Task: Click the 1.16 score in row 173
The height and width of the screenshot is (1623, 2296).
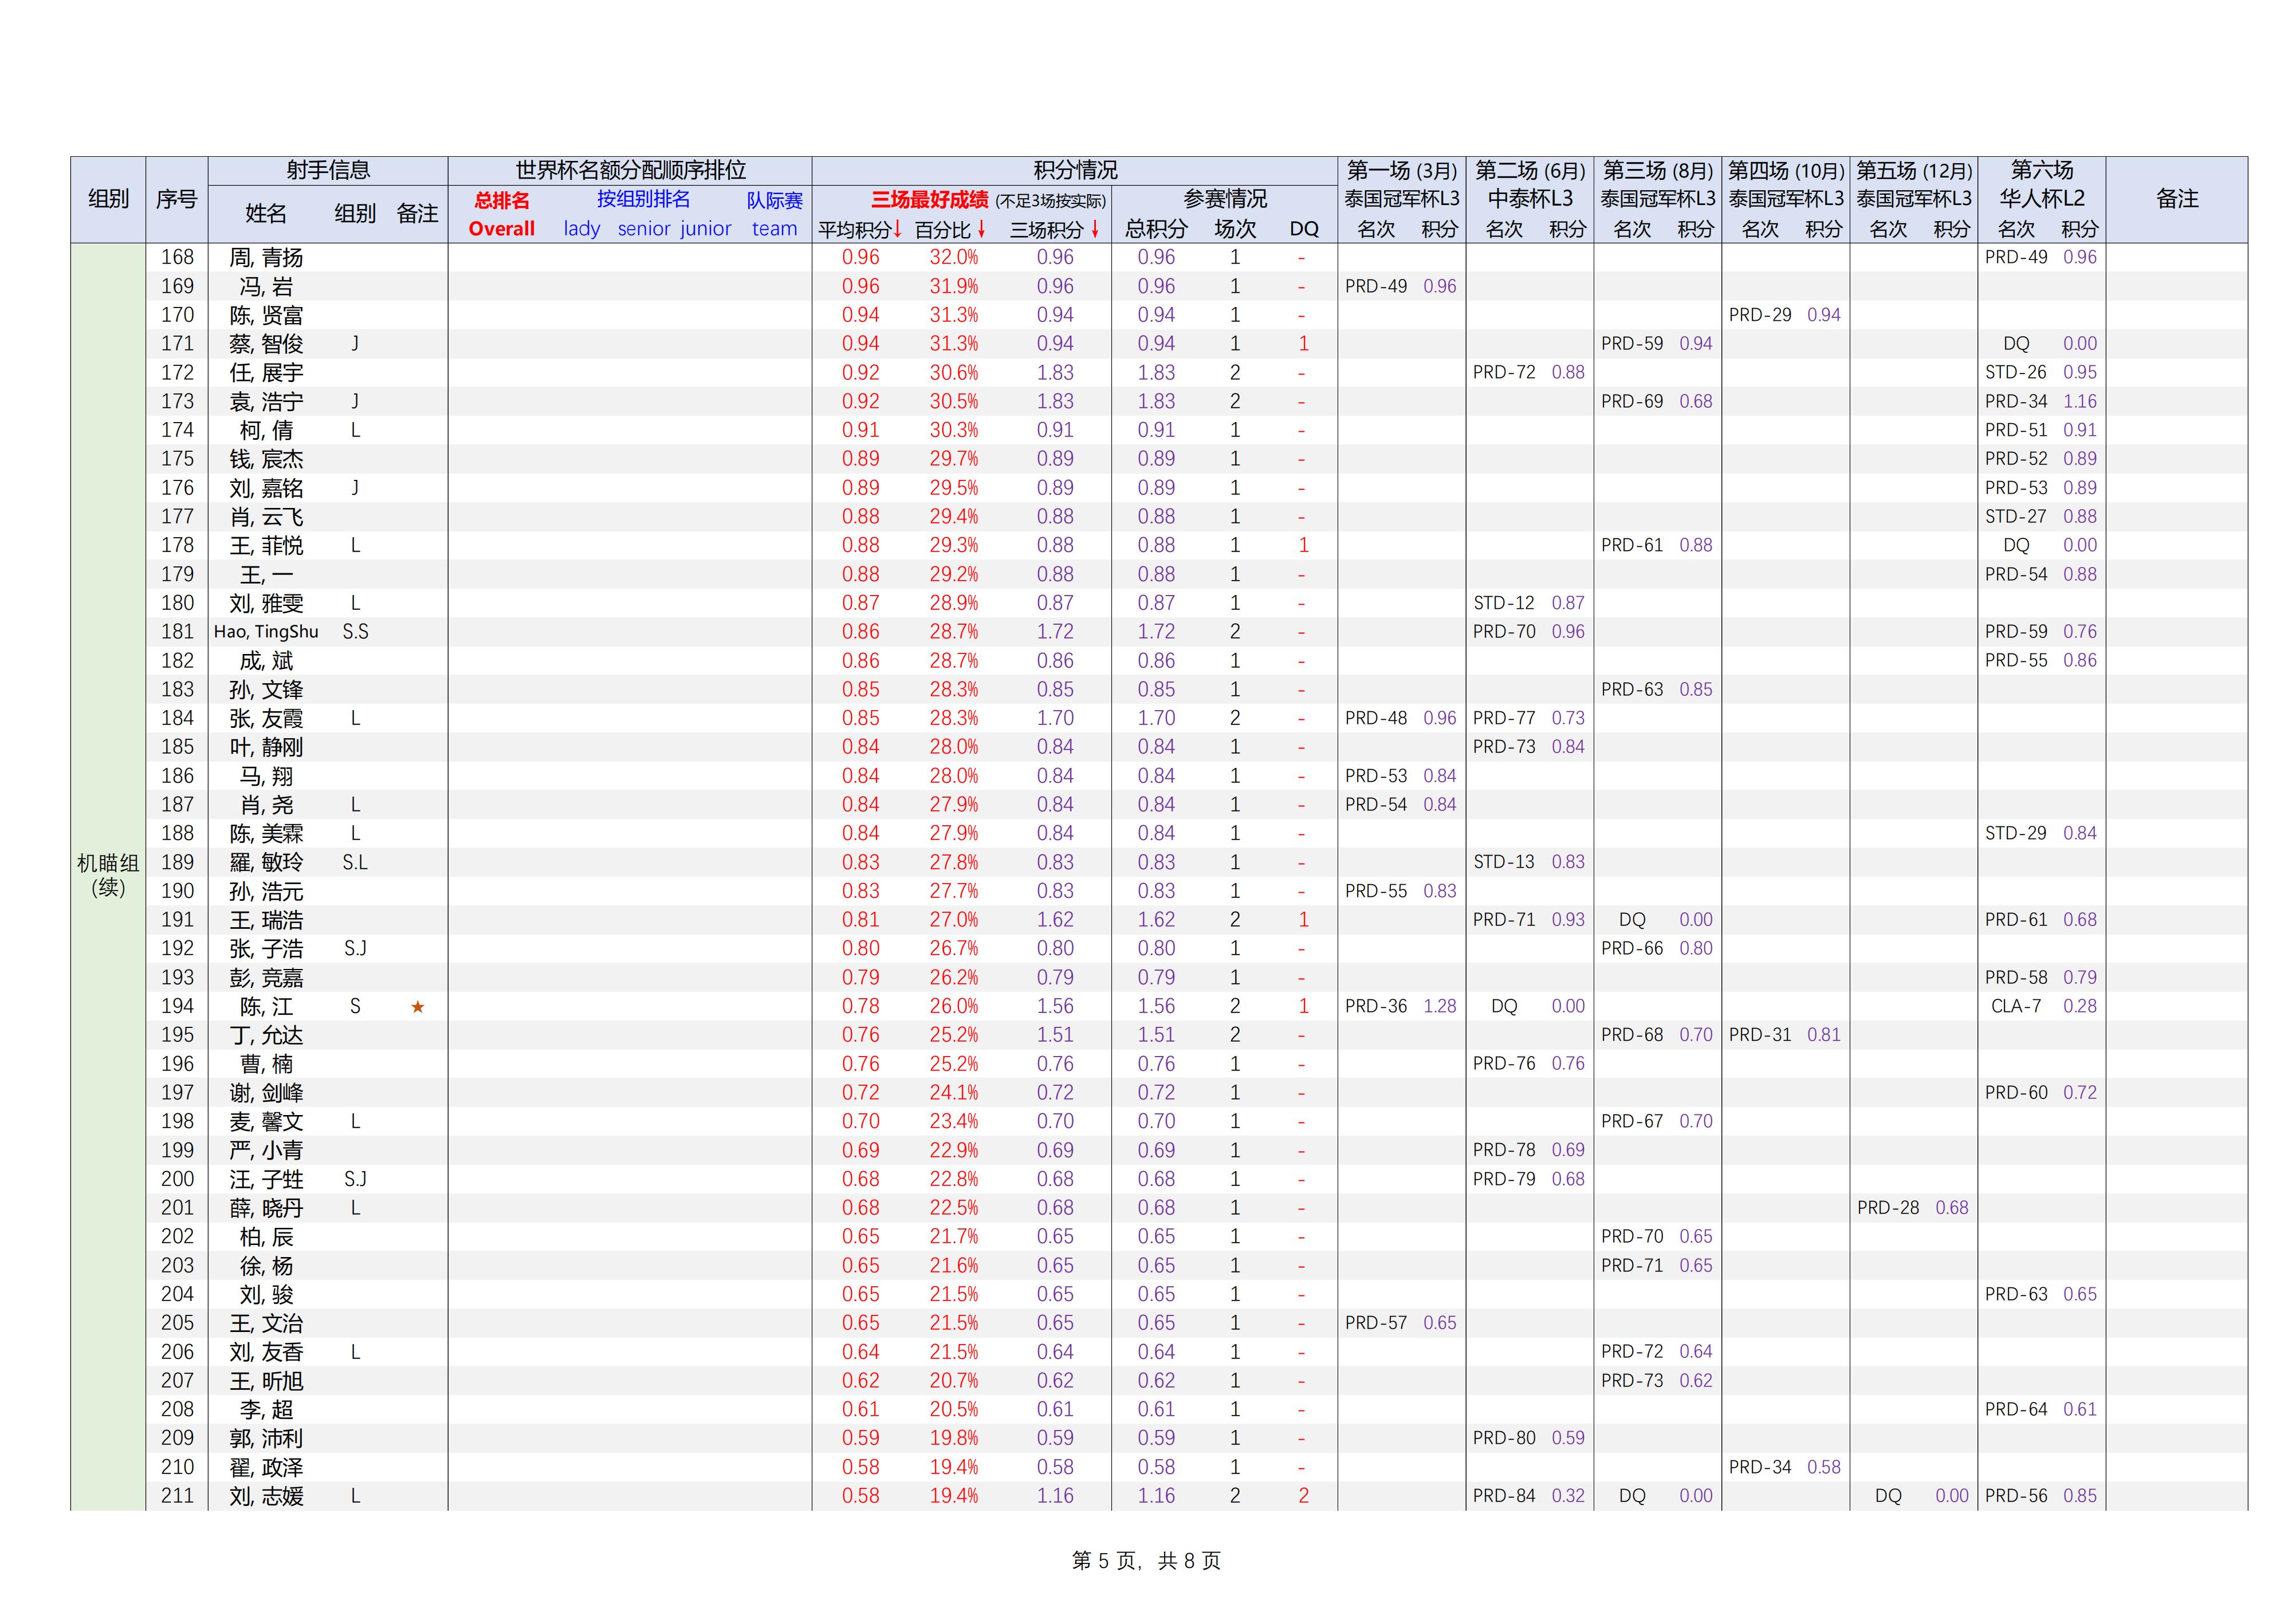Action: tap(2080, 402)
